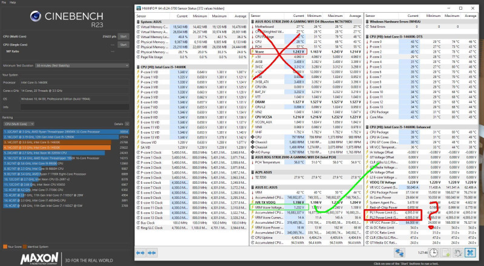Start the CPU (Single Core) test

coord(123,45)
